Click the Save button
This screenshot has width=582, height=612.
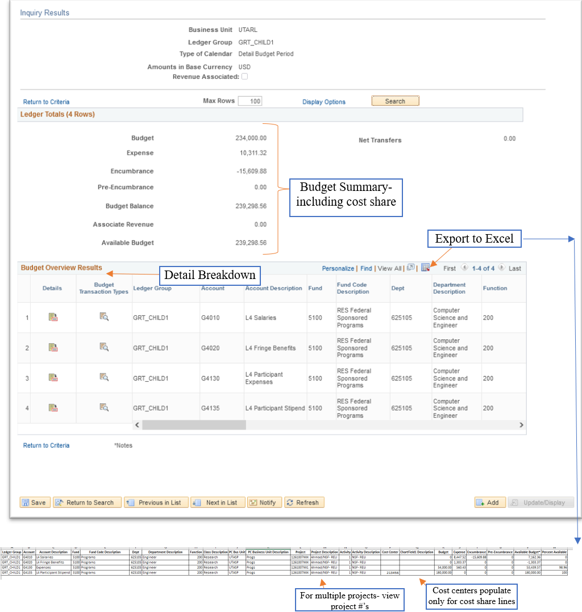point(35,502)
